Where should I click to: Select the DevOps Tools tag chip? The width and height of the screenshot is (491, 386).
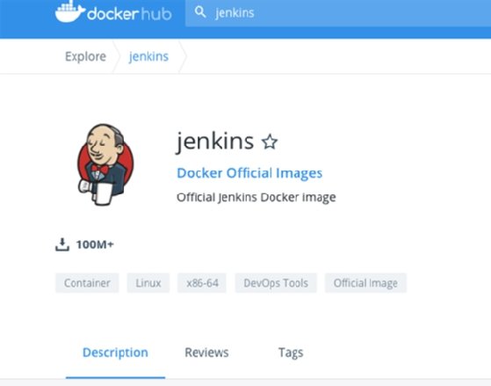pos(276,283)
